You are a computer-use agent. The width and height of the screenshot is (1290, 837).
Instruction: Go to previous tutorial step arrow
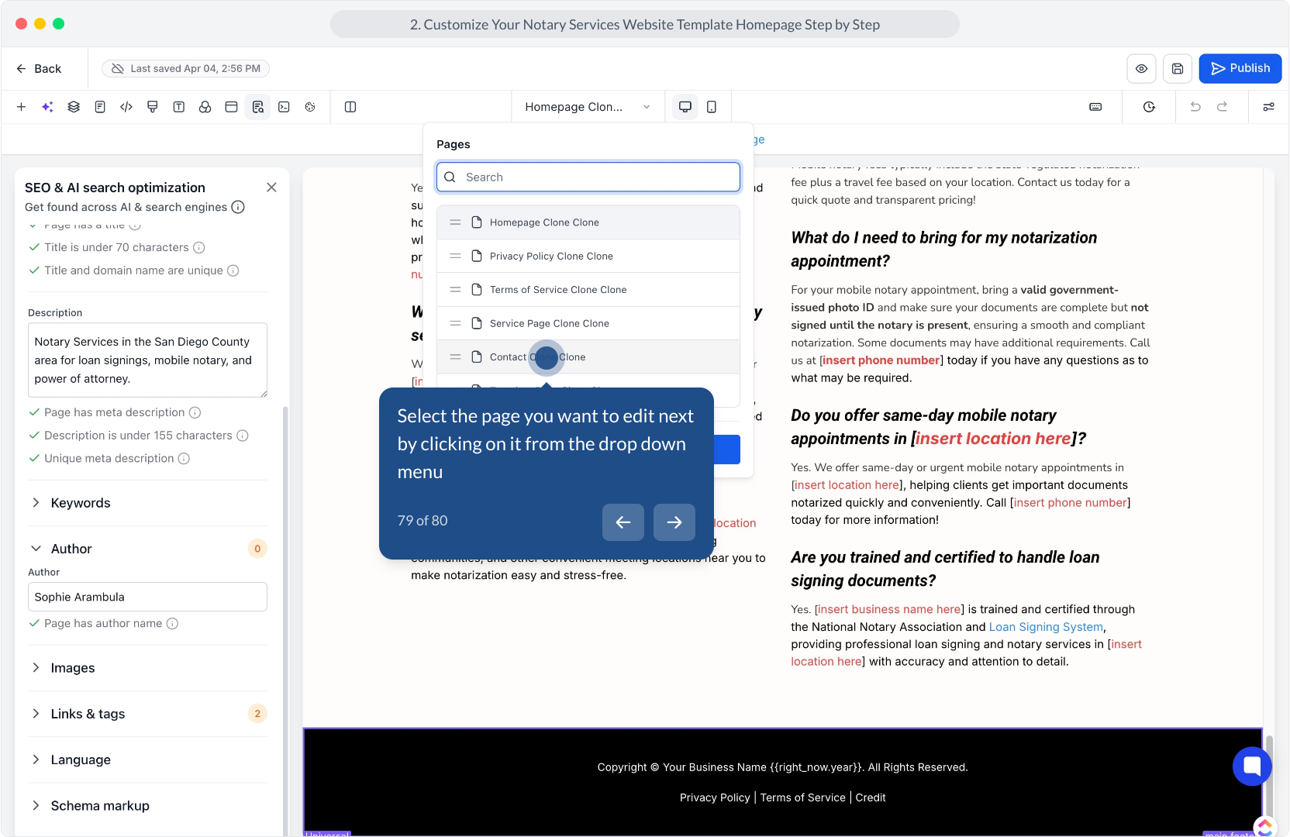point(623,522)
